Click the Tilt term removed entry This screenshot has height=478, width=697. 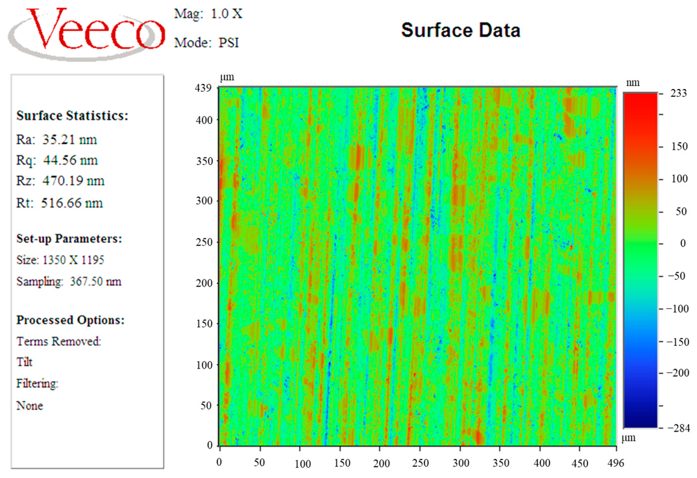(x=24, y=362)
